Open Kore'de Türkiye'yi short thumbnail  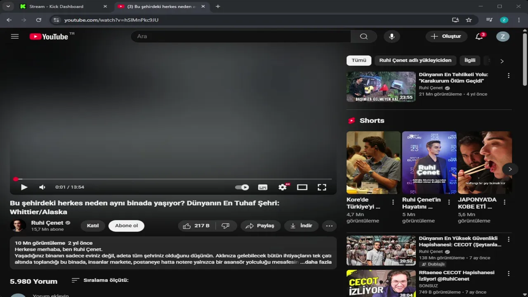[373, 163]
